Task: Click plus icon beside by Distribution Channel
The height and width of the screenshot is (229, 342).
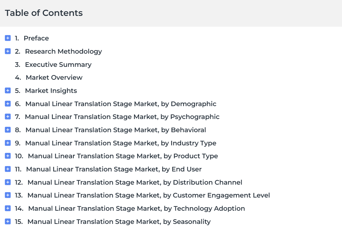Action: (x=8, y=182)
